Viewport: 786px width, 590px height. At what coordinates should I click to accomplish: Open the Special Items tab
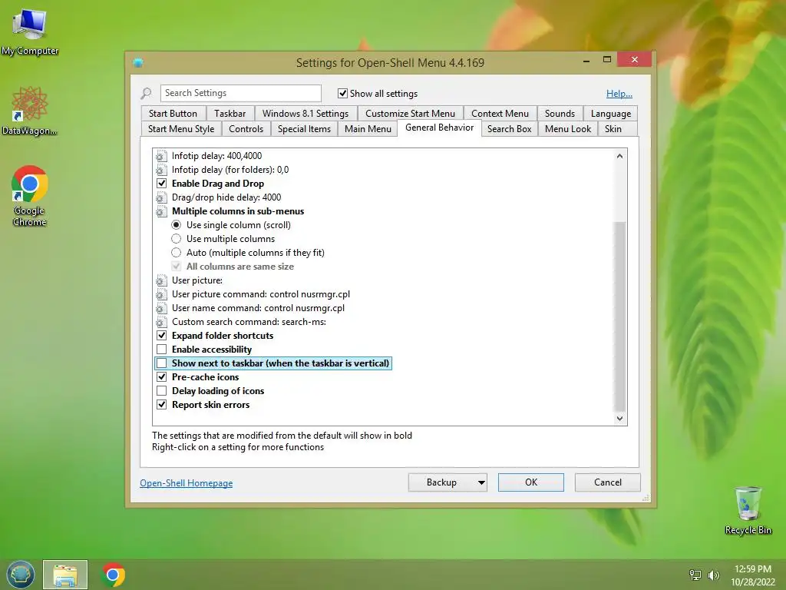click(x=304, y=129)
